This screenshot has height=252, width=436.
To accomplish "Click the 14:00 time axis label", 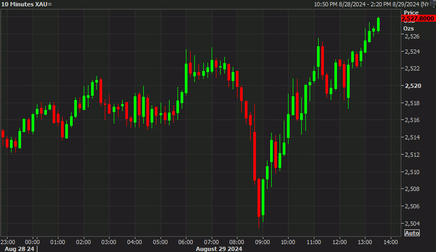I will (391, 242).
